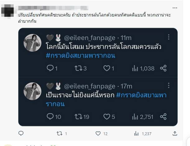
Task: View main post analytics showing 1,237 views
Action: [x=136, y=133]
